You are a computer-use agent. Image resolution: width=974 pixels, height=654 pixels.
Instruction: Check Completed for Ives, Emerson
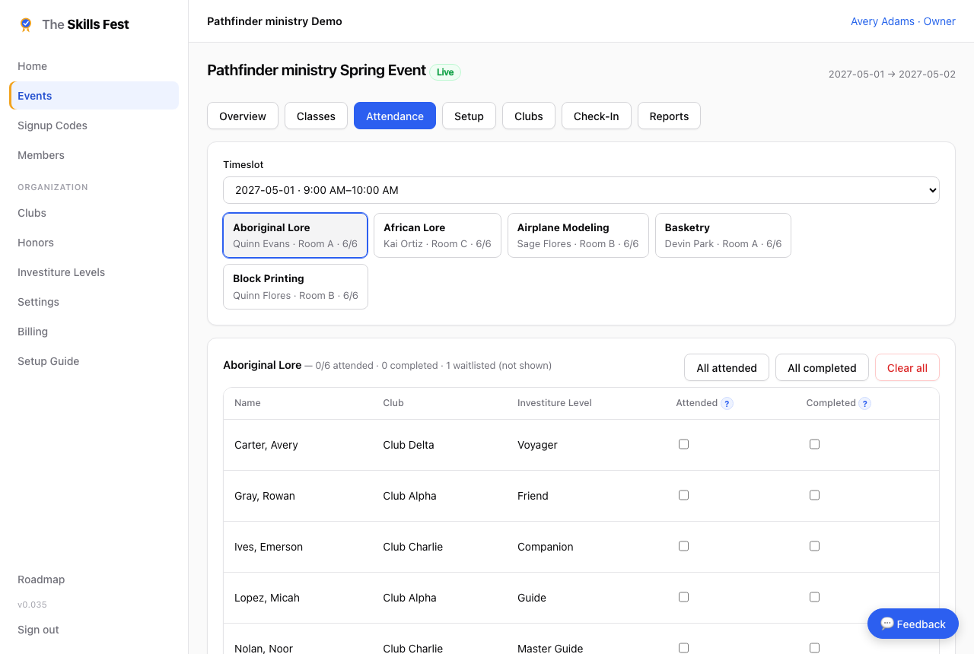(x=814, y=546)
